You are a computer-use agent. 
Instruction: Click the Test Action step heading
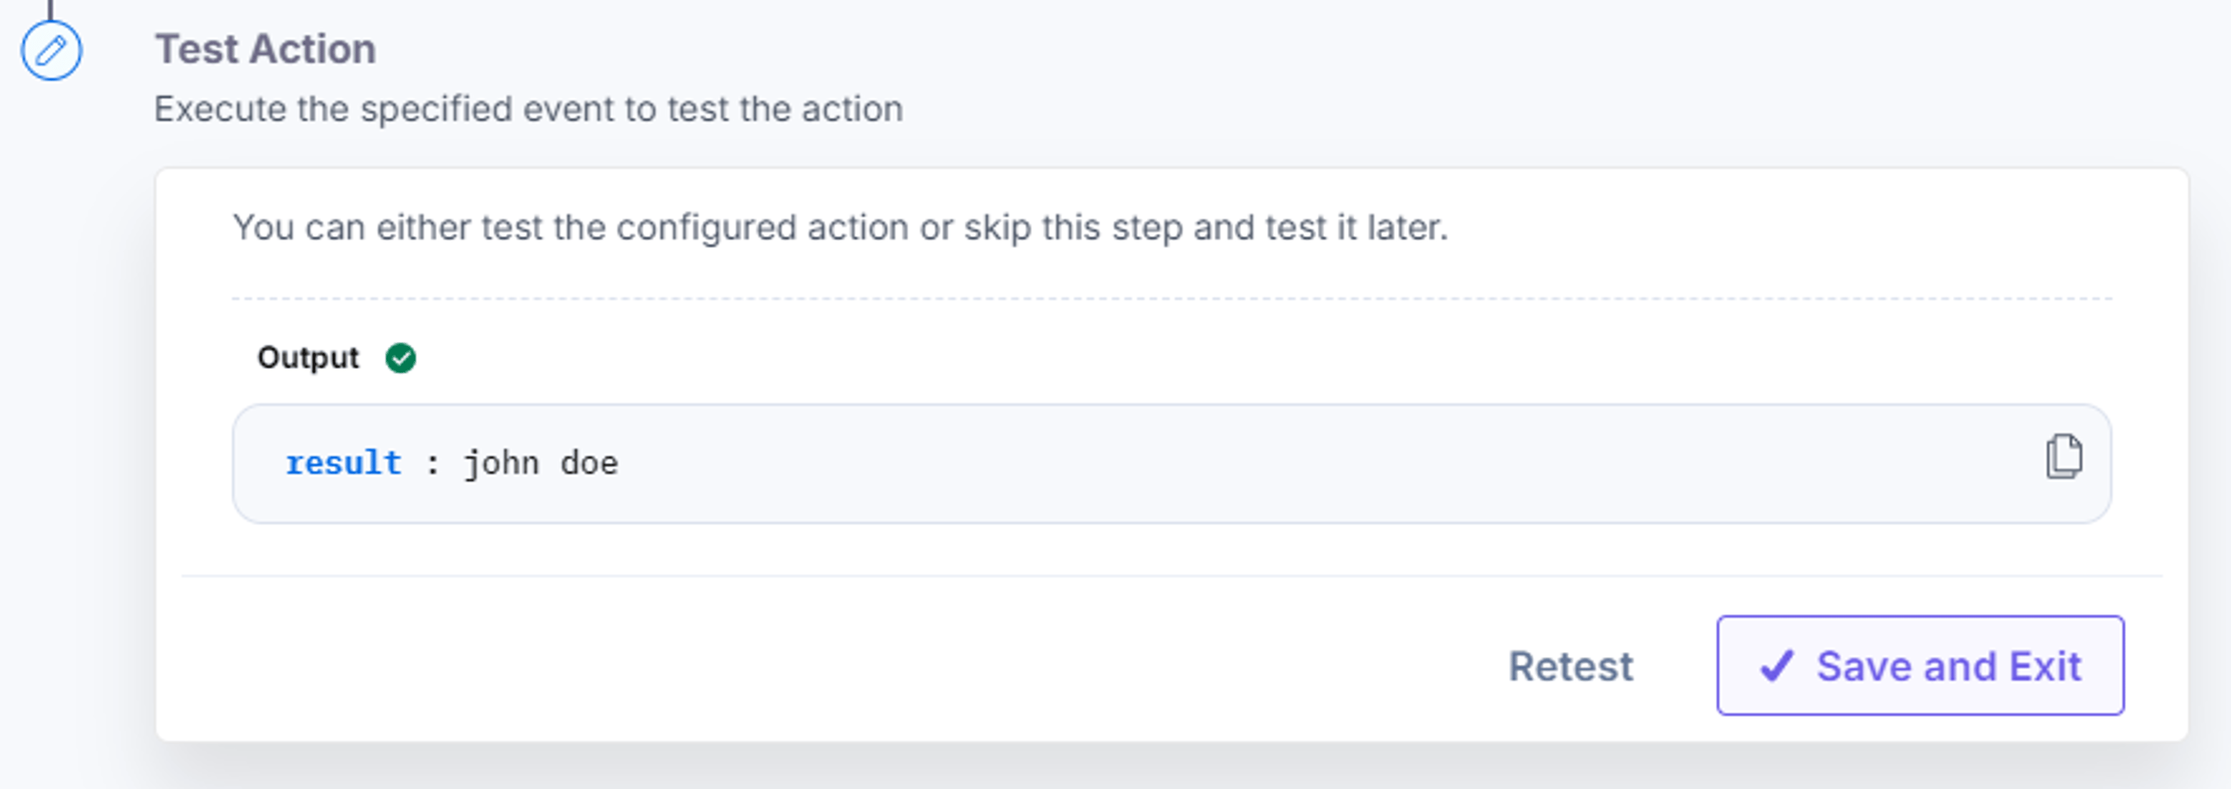click(x=265, y=48)
